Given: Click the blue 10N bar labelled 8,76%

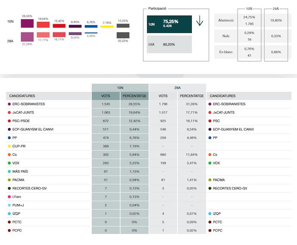Looking at the screenshot, I should [x=91, y=26].
